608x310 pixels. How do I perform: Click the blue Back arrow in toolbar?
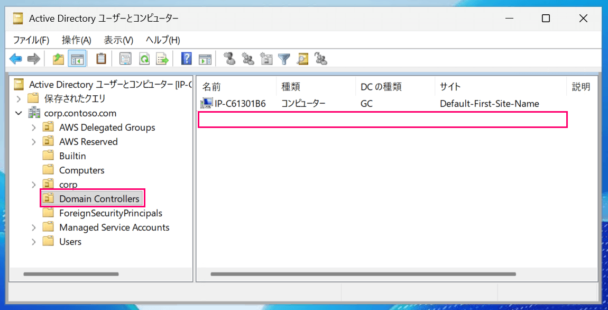click(x=15, y=59)
